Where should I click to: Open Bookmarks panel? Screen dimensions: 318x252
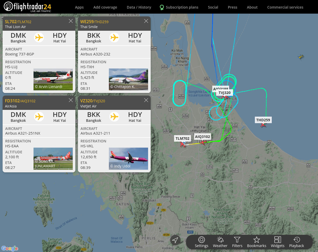pos(257,242)
